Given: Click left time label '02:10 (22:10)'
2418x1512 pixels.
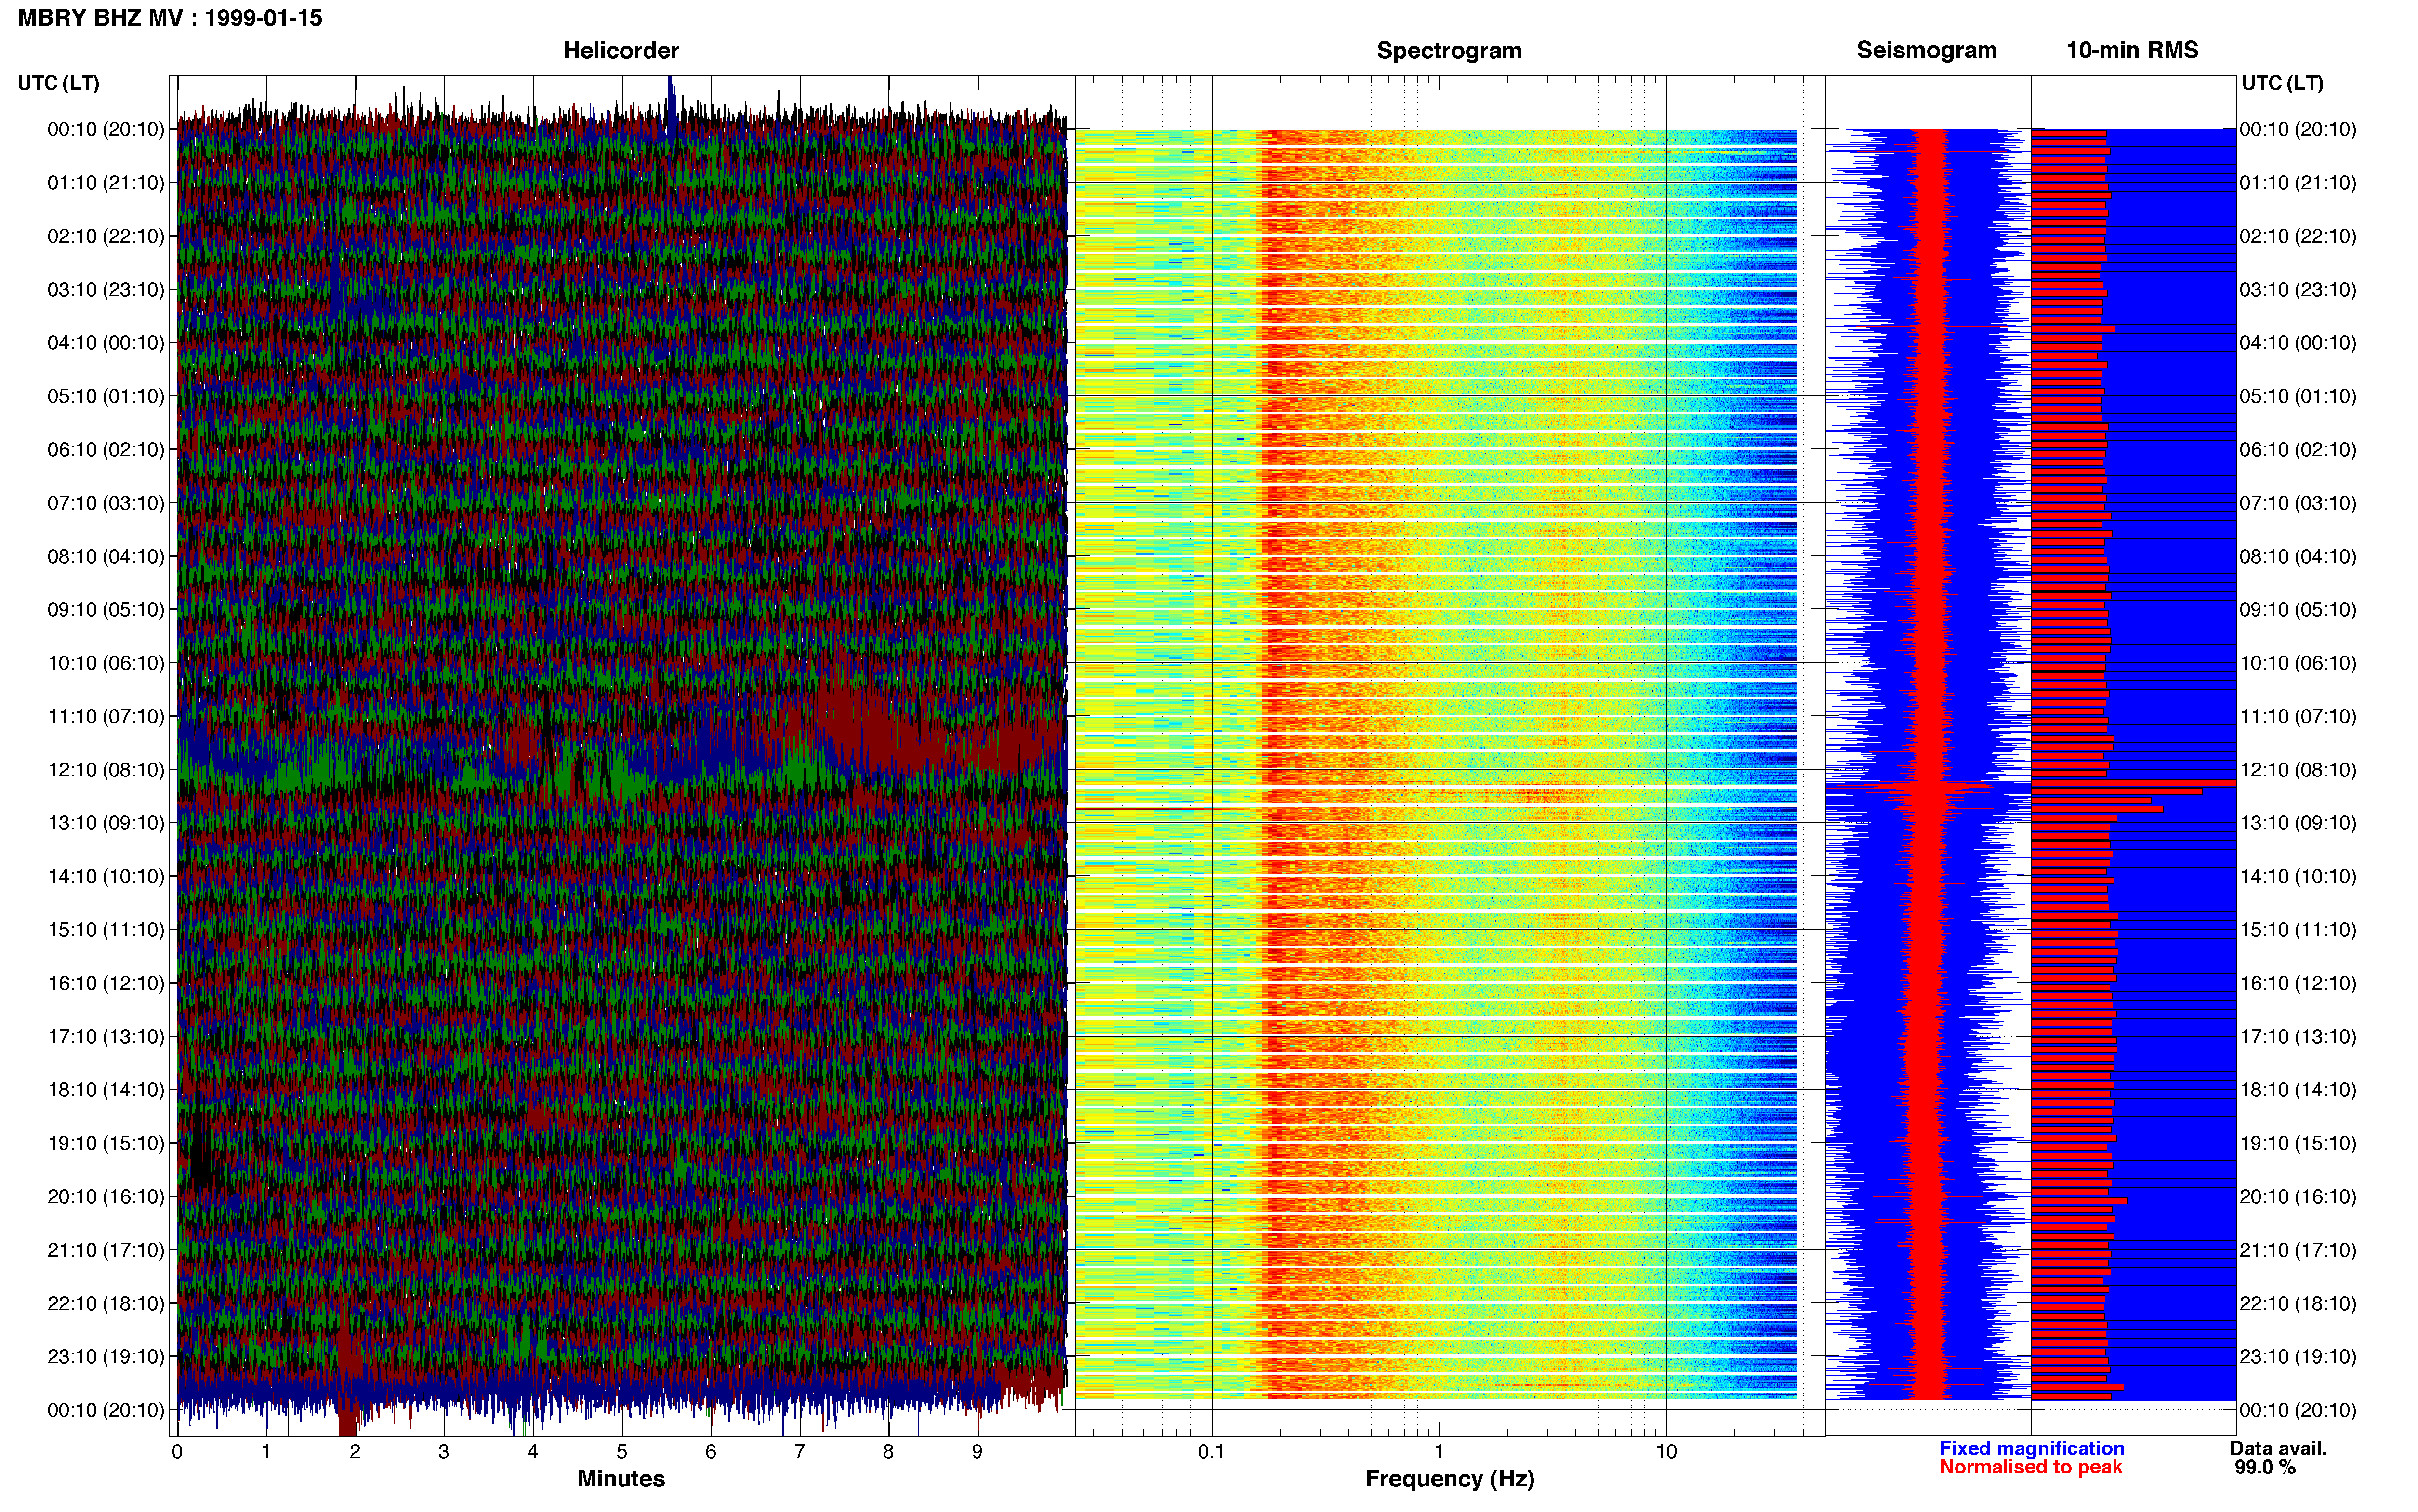Looking at the screenshot, I should (106, 236).
